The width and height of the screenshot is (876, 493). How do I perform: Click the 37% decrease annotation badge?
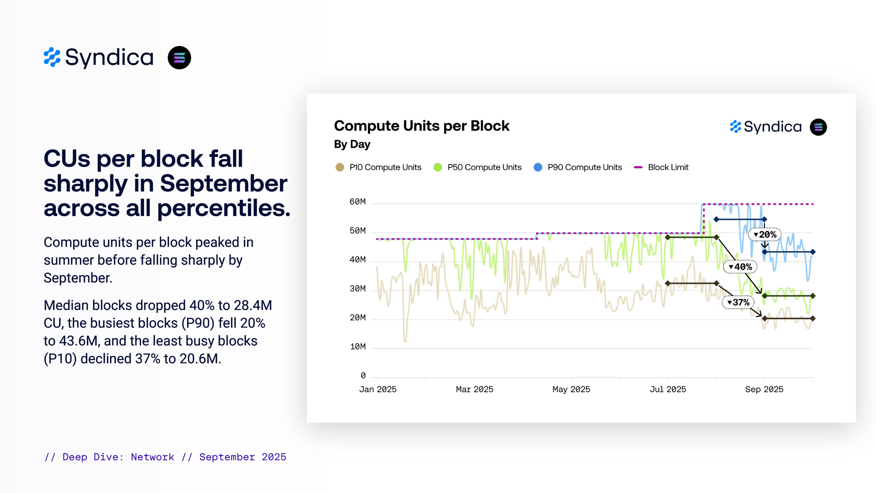(x=738, y=302)
